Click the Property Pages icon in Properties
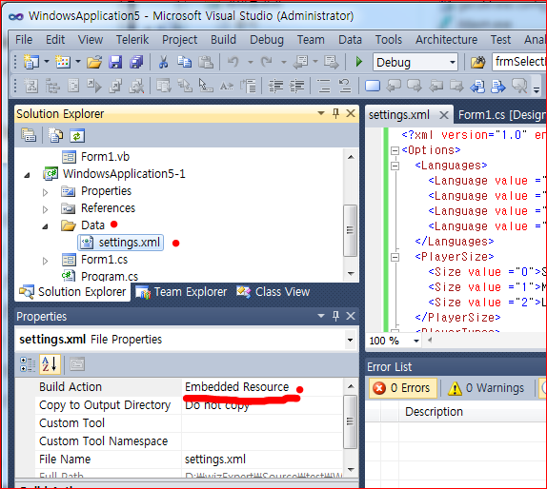 point(77,364)
